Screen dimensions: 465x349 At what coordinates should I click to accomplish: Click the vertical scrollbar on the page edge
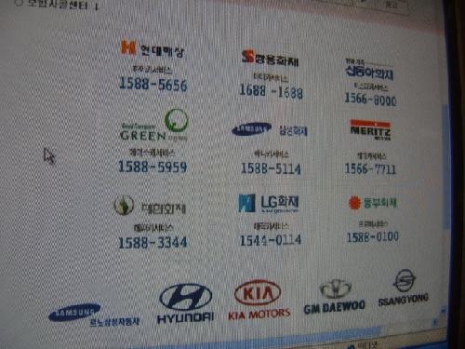445,168
